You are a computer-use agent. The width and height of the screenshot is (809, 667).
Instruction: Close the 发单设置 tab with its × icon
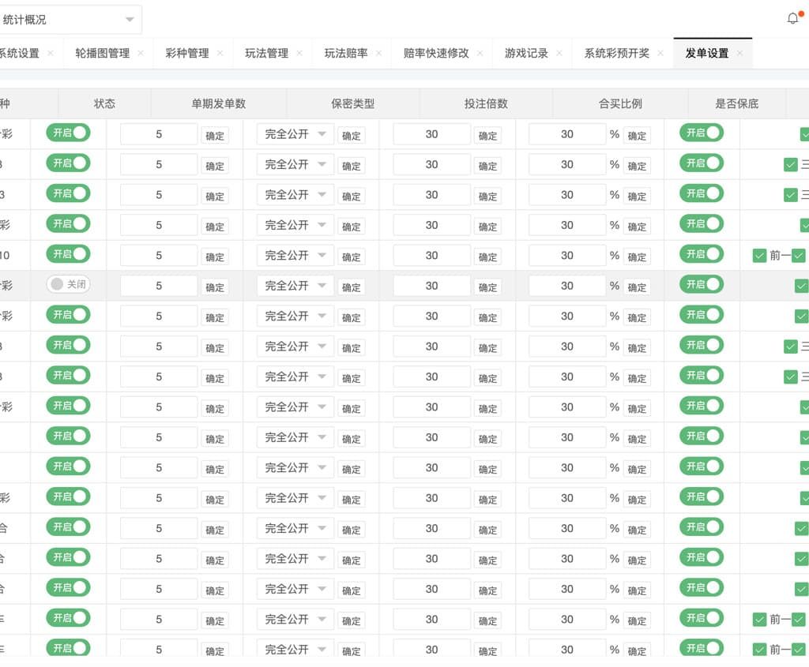click(x=739, y=54)
